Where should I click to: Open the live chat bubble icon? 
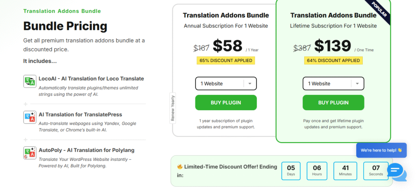click(395, 171)
